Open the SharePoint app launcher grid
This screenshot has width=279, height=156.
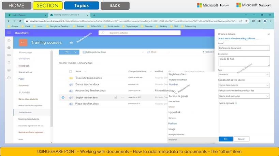click(9, 33)
